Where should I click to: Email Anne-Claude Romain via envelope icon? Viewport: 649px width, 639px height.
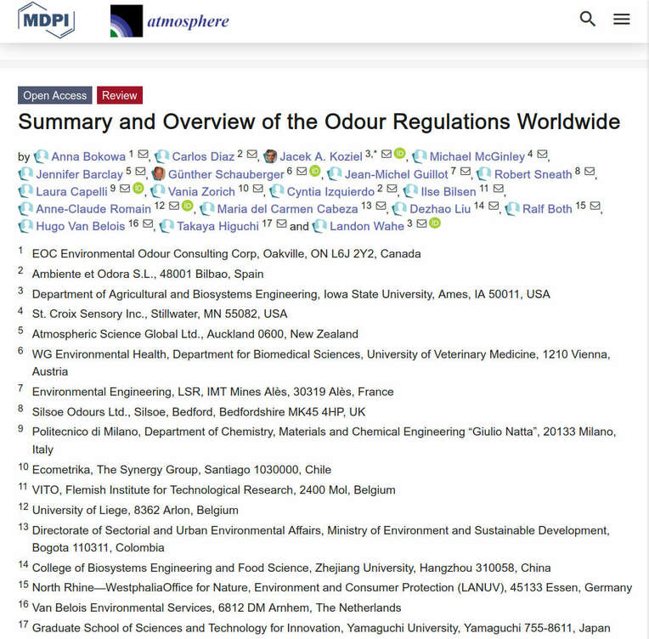click(174, 206)
